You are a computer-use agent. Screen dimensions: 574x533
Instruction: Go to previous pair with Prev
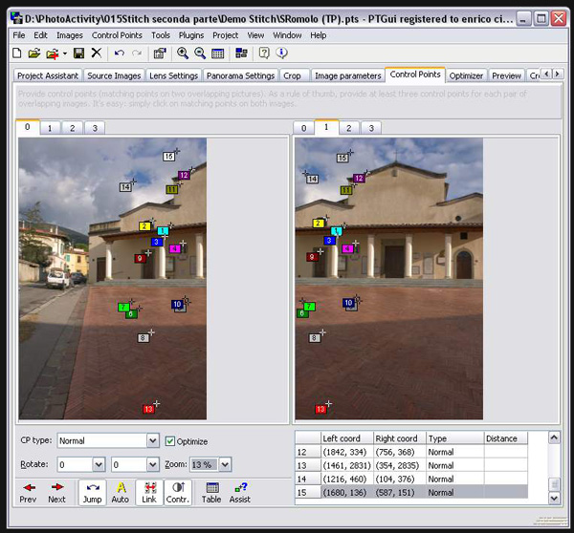[x=28, y=493]
